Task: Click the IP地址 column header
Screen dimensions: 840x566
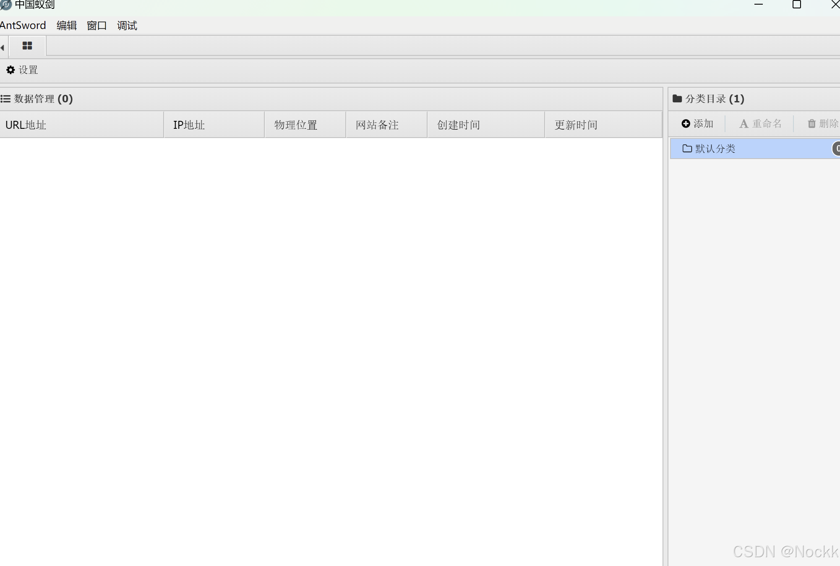Action: coord(189,125)
